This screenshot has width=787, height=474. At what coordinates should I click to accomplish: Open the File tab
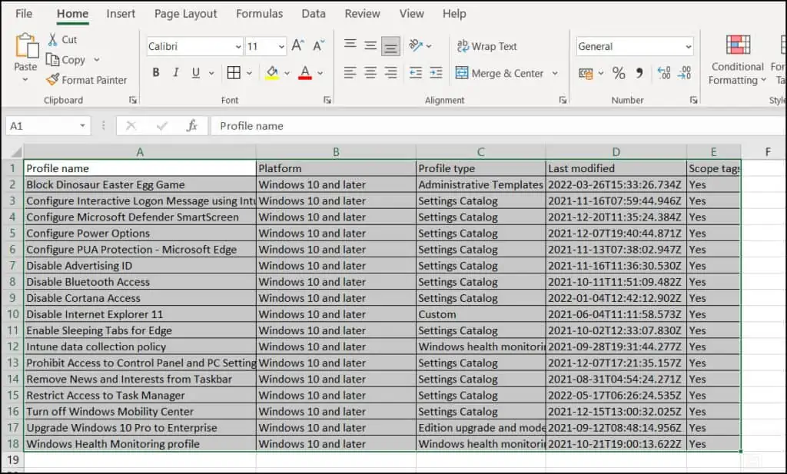24,14
